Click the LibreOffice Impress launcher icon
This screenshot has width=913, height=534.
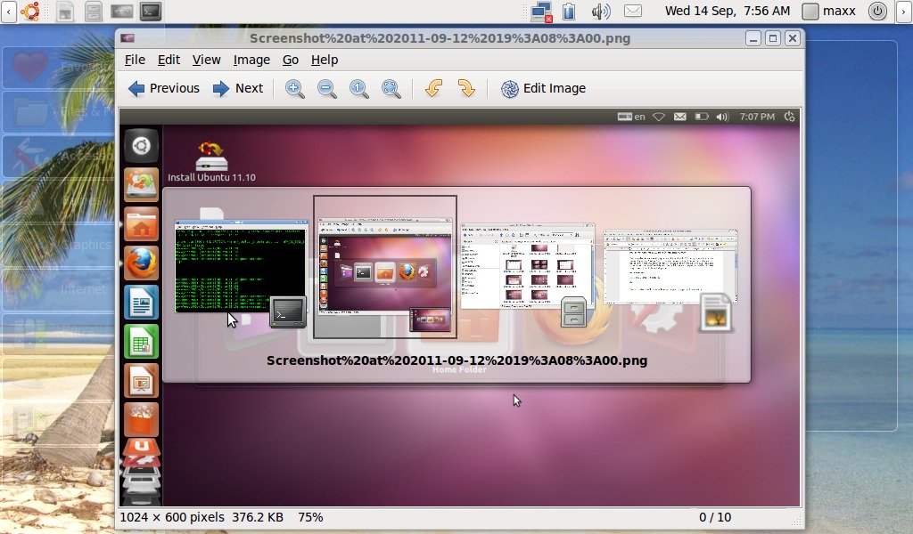click(141, 381)
